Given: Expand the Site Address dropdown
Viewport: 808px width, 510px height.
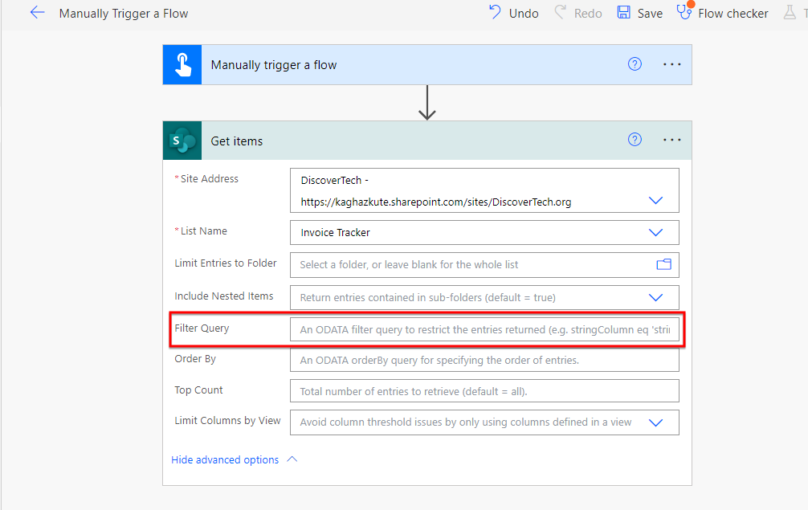Looking at the screenshot, I should 655,201.
